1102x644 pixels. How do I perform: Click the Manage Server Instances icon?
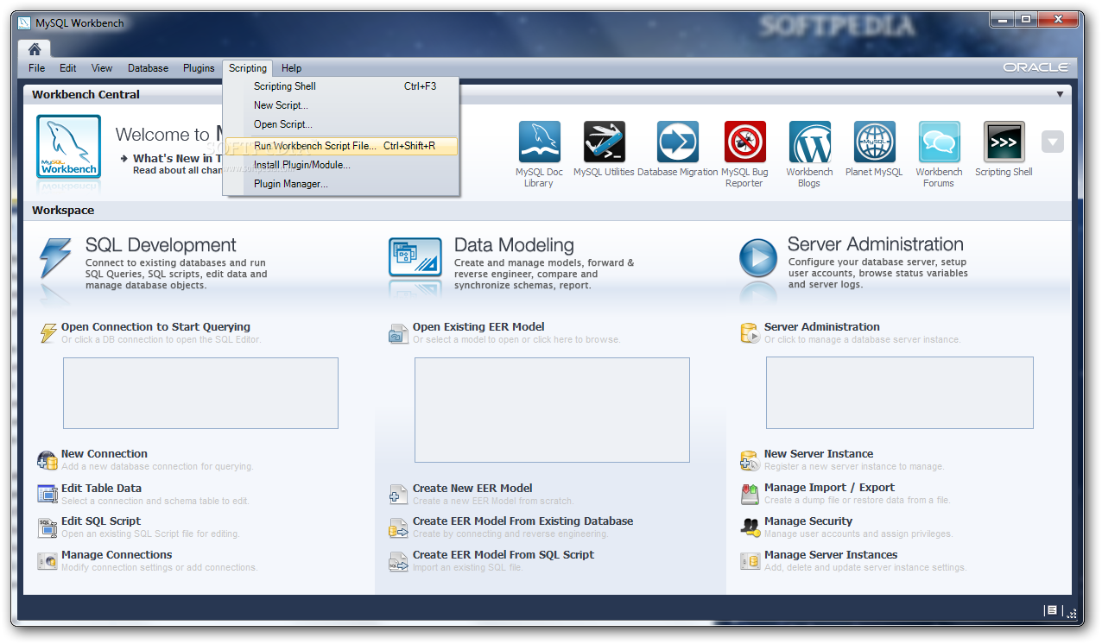pos(750,561)
